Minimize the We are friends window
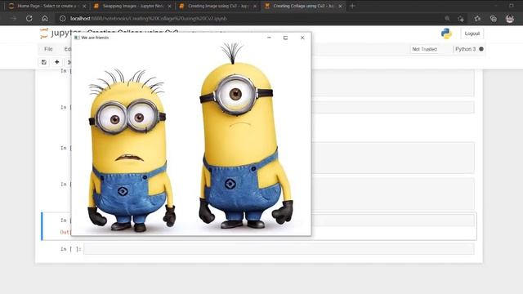This screenshot has height=294, width=523. 269,38
